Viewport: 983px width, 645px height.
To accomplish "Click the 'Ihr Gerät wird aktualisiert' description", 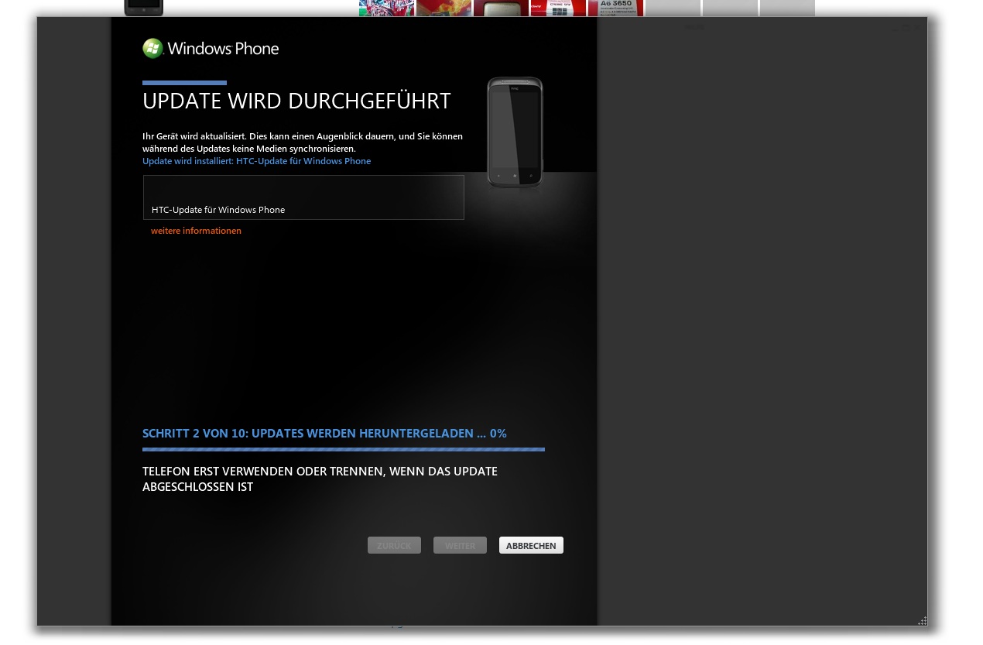I will coord(303,142).
